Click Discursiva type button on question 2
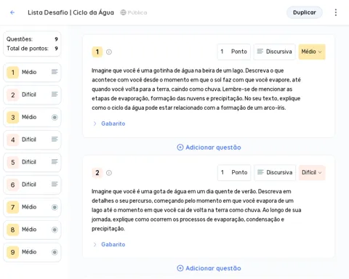The image size is (349, 279). pyautogui.click(x=275, y=172)
